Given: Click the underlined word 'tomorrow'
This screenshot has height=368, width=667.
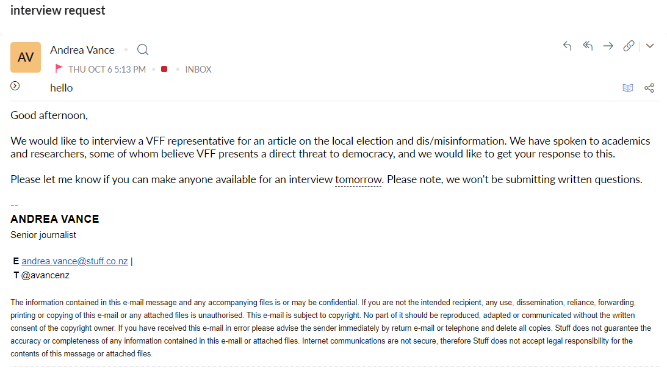Looking at the screenshot, I should point(358,179).
